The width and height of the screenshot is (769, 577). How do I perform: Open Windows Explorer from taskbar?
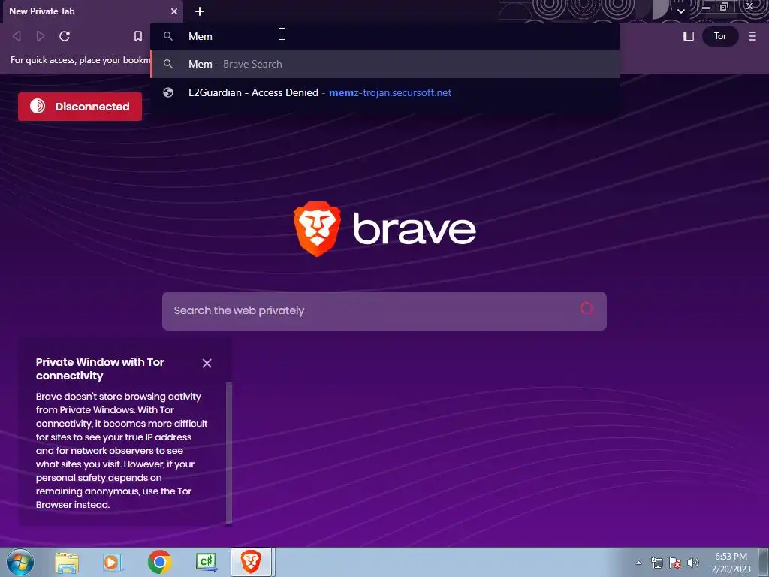coord(67,563)
